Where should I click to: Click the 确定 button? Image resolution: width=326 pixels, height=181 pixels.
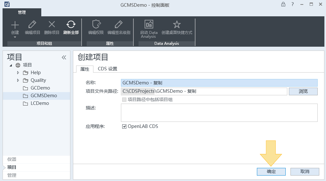click(x=271, y=172)
